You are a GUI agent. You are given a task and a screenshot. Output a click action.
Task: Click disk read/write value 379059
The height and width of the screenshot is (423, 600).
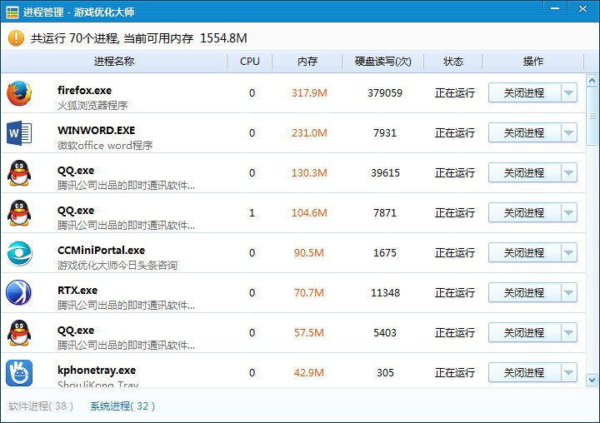coord(385,93)
